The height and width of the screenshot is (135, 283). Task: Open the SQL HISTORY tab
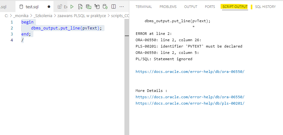pyautogui.click(x=265, y=7)
